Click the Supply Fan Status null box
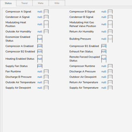Viewport: 132px width, 132px height. click(40, 66)
